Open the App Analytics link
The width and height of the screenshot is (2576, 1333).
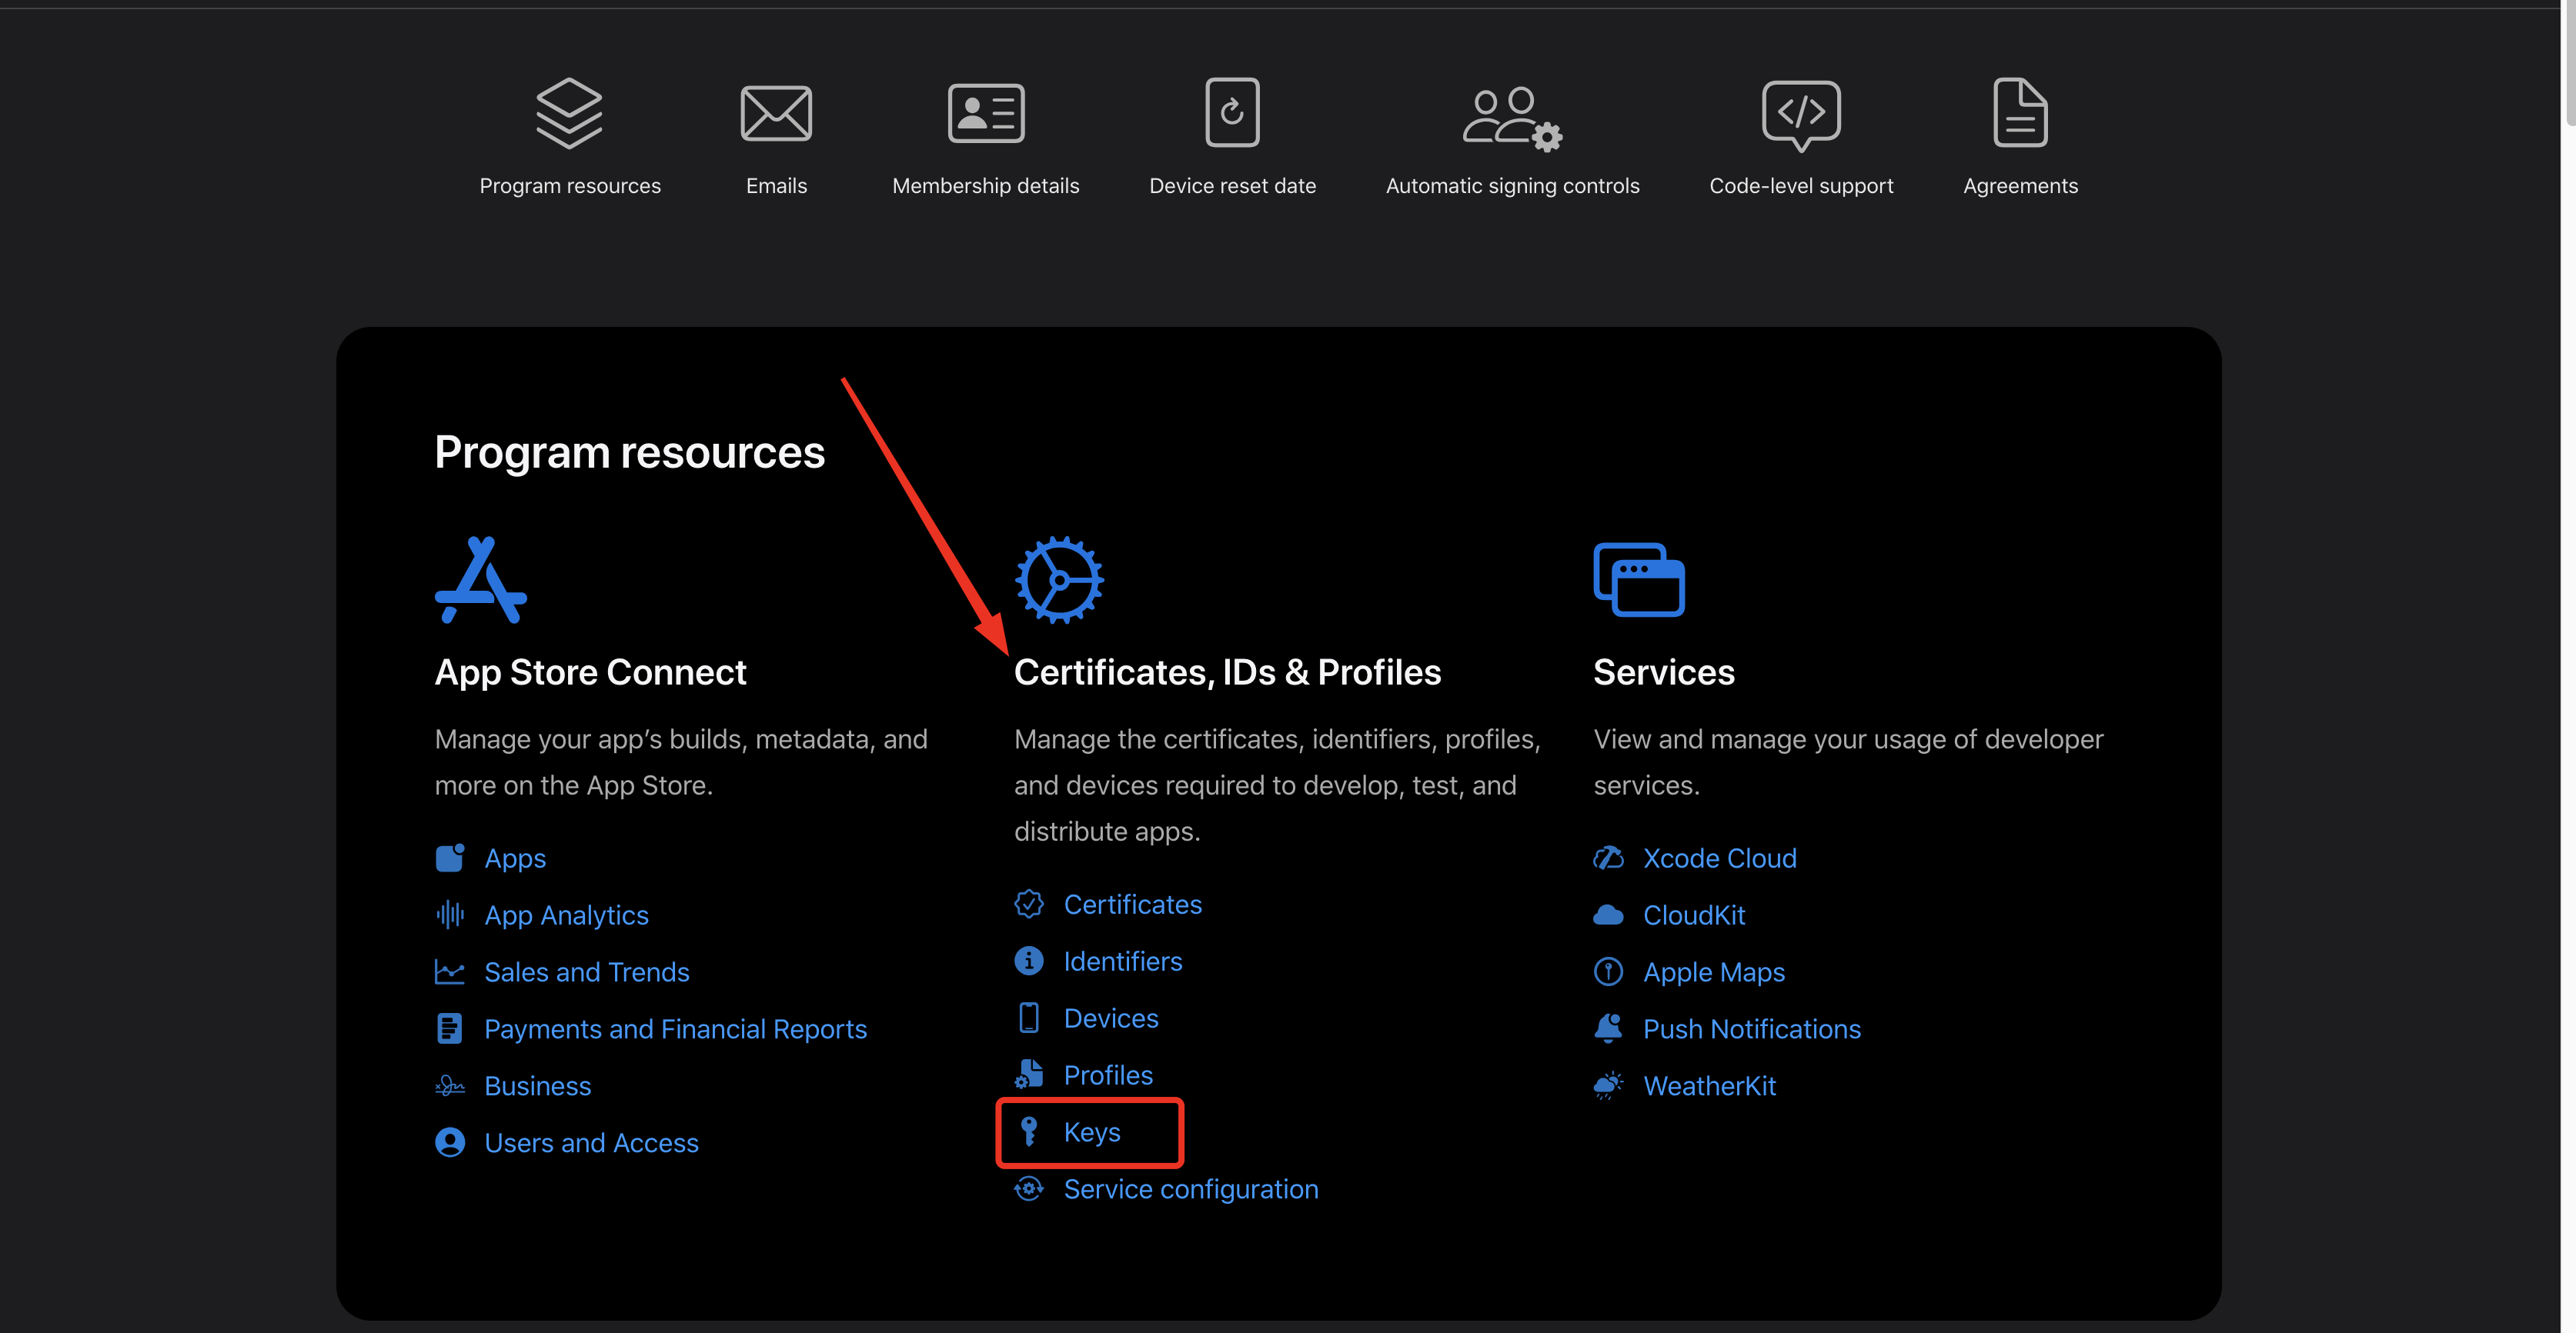566,915
